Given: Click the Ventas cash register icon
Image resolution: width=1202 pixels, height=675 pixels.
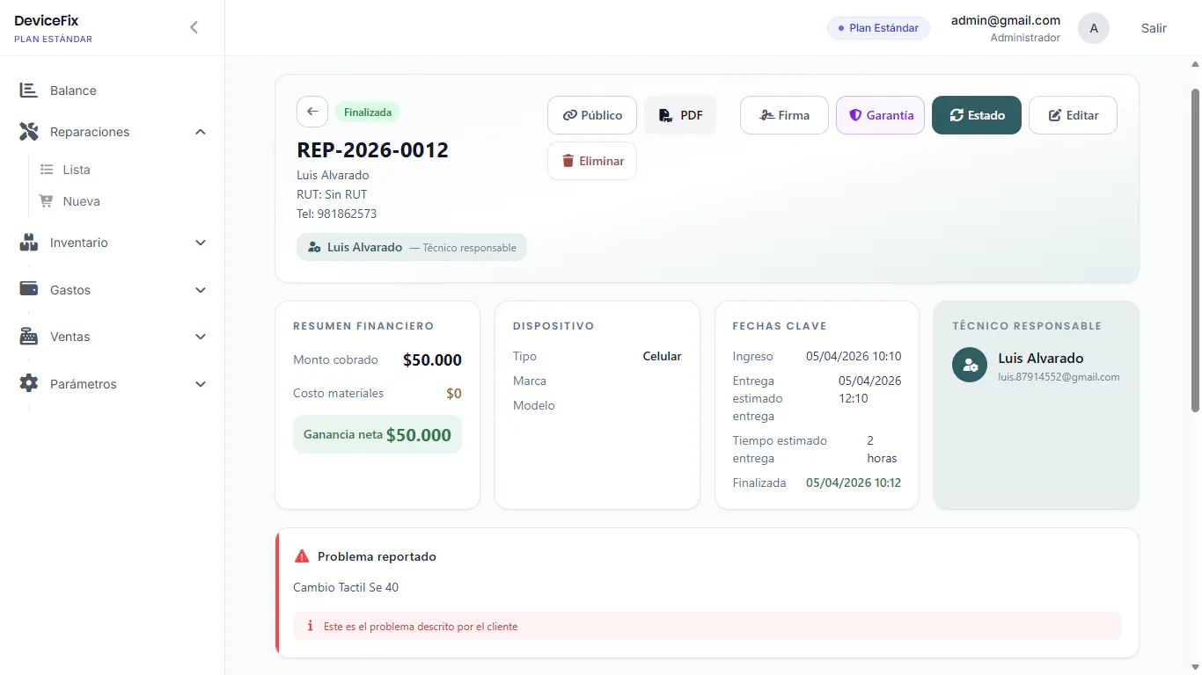Looking at the screenshot, I should [x=28, y=337].
